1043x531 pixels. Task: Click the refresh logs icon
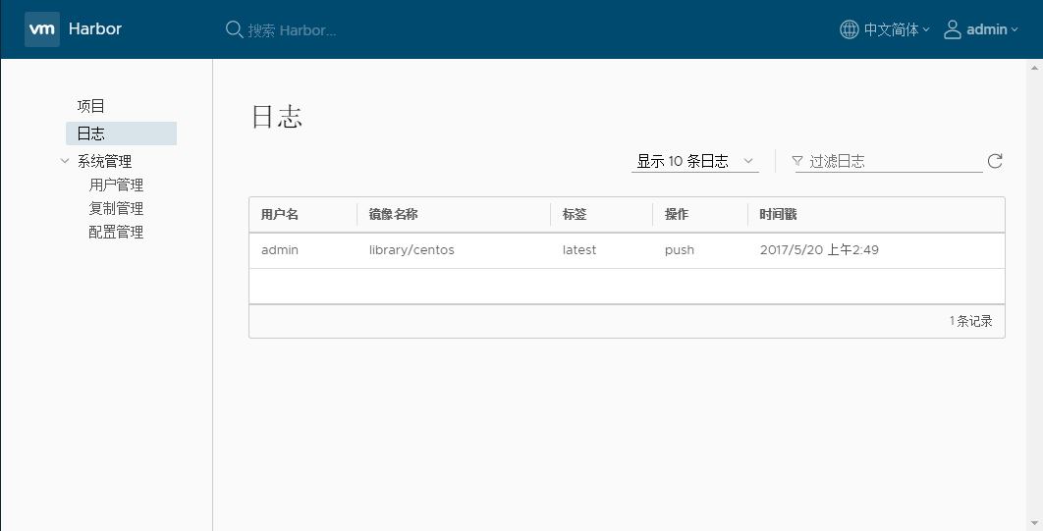pos(995,161)
